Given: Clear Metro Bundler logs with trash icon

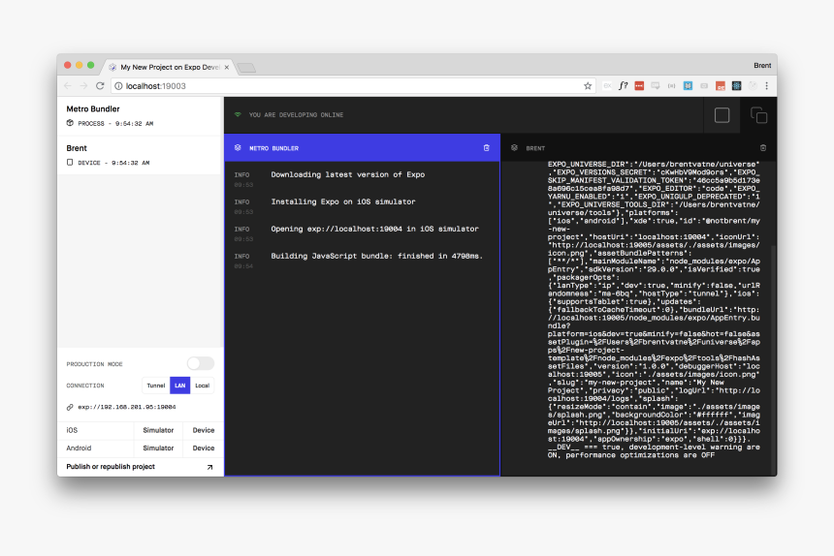Looking at the screenshot, I should click(x=486, y=148).
